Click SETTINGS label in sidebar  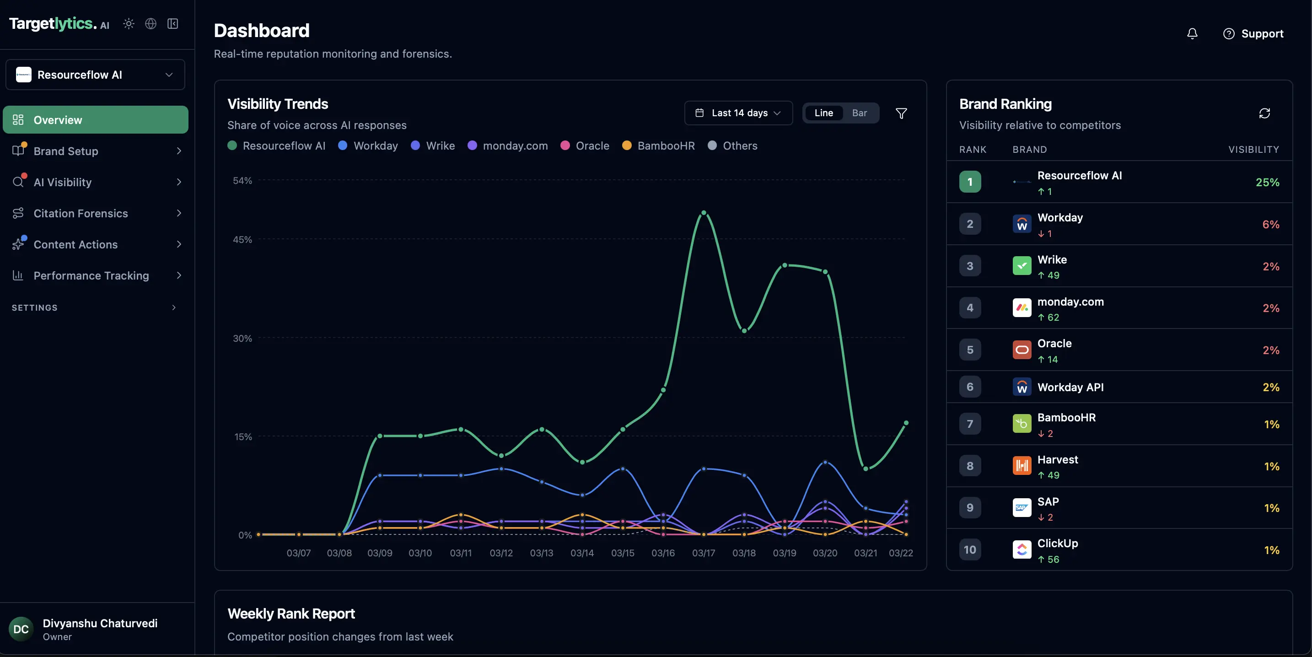click(35, 307)
